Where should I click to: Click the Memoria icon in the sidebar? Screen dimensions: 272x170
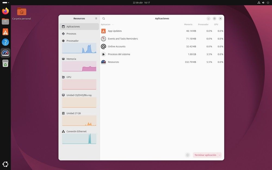click(x=63, y=59)
